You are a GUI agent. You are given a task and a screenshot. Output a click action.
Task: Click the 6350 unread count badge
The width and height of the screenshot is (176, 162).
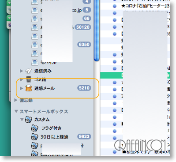coord(84,45)
